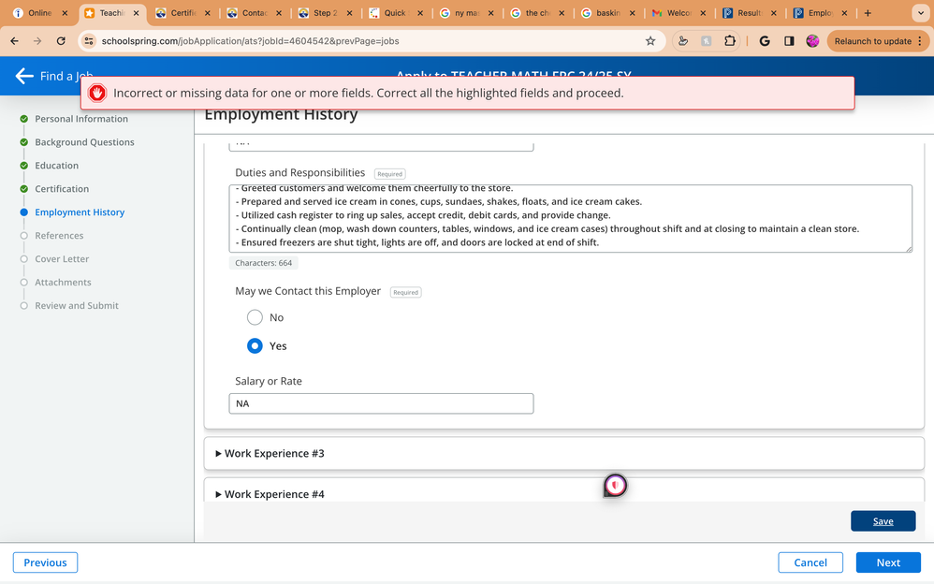Open the Cover Letter step in sidebar

click(x=62, y=259)
